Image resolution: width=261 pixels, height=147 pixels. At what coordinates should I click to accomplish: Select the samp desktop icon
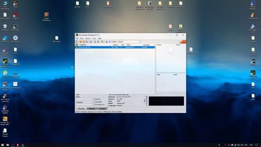pos(15,4)
